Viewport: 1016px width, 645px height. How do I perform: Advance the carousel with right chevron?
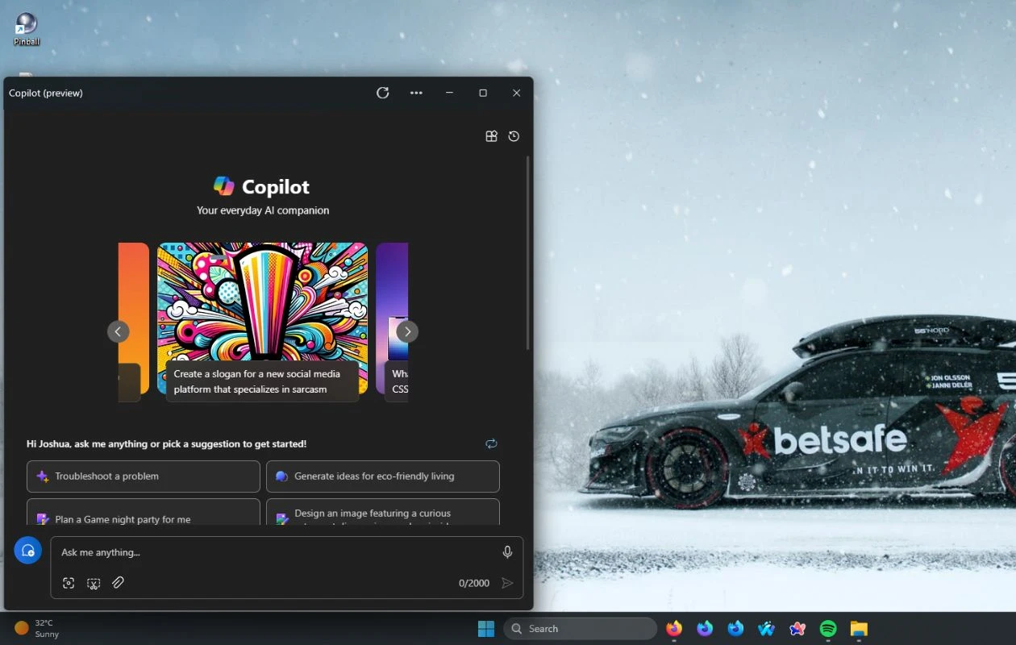tap(407, 331)
